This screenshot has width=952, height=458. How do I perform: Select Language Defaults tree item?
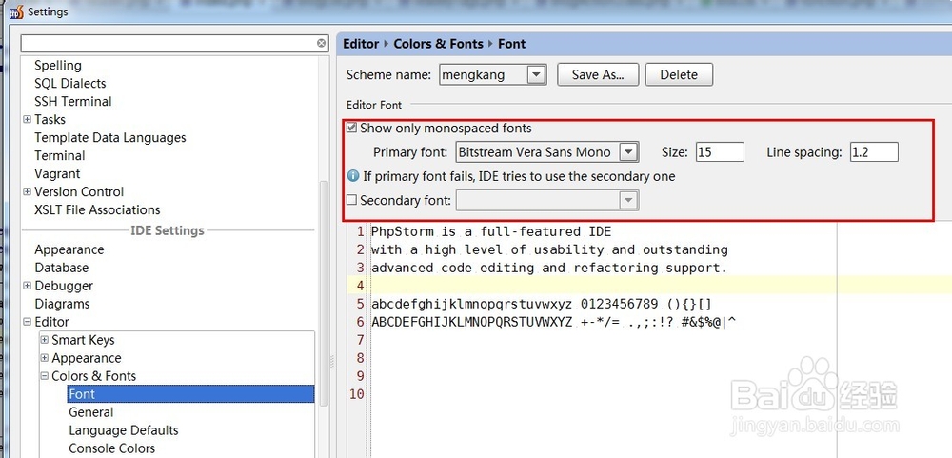pos(123,430)
